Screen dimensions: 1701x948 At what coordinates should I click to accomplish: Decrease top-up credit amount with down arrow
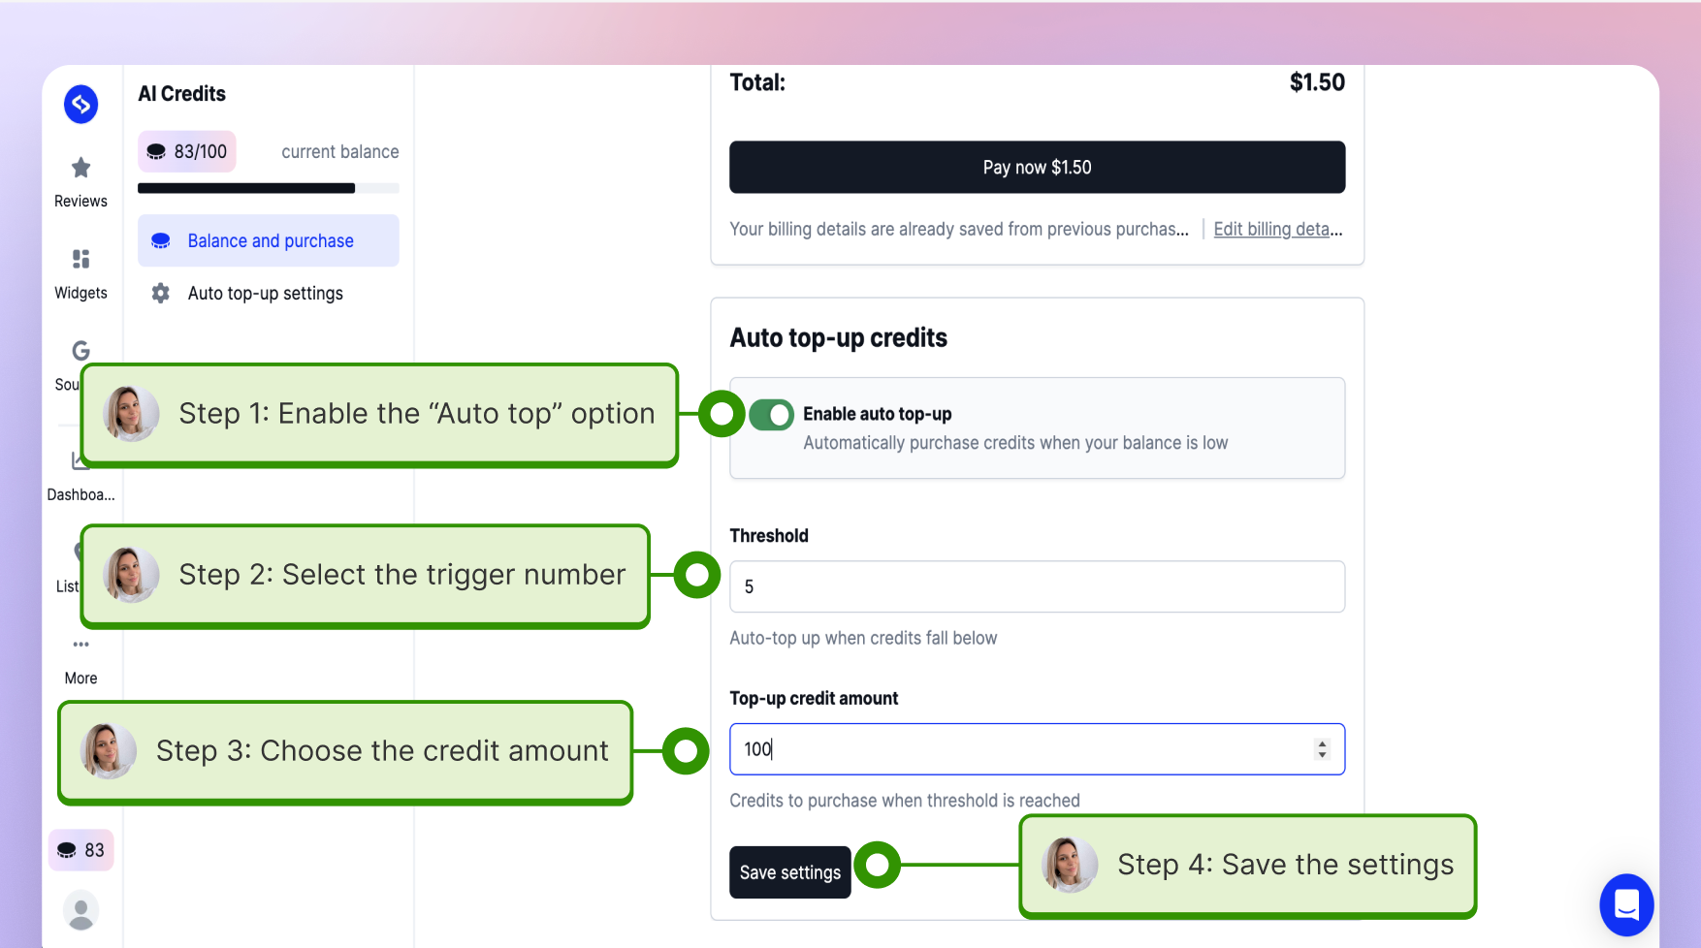pos(1322,755)
